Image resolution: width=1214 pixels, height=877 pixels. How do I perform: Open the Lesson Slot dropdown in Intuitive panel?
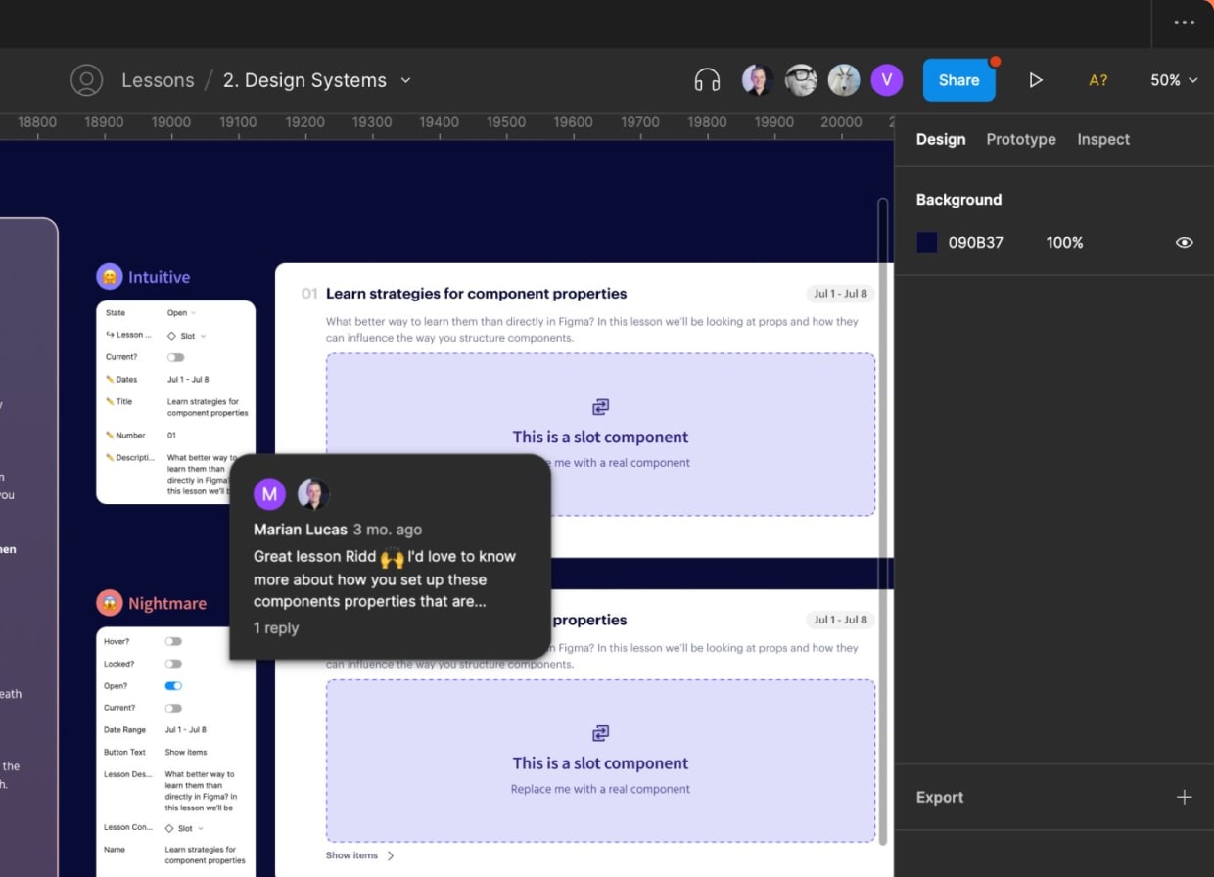pos(187,336)
